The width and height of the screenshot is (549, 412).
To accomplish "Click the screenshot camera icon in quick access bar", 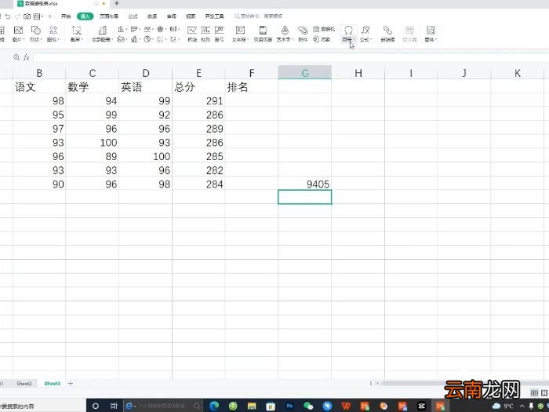I will [x=27, y=16].
